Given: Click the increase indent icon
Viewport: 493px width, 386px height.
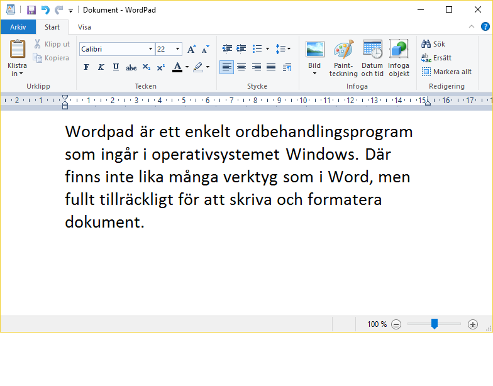Looking at the screenshot, I should [241, 49].
